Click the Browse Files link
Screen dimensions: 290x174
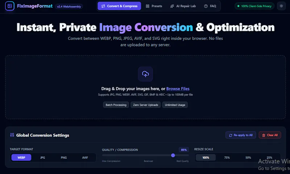[x=178, y=89]
